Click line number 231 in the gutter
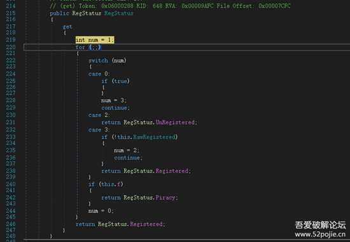Screen dimensions: 350x242 (x=10, y=122)
